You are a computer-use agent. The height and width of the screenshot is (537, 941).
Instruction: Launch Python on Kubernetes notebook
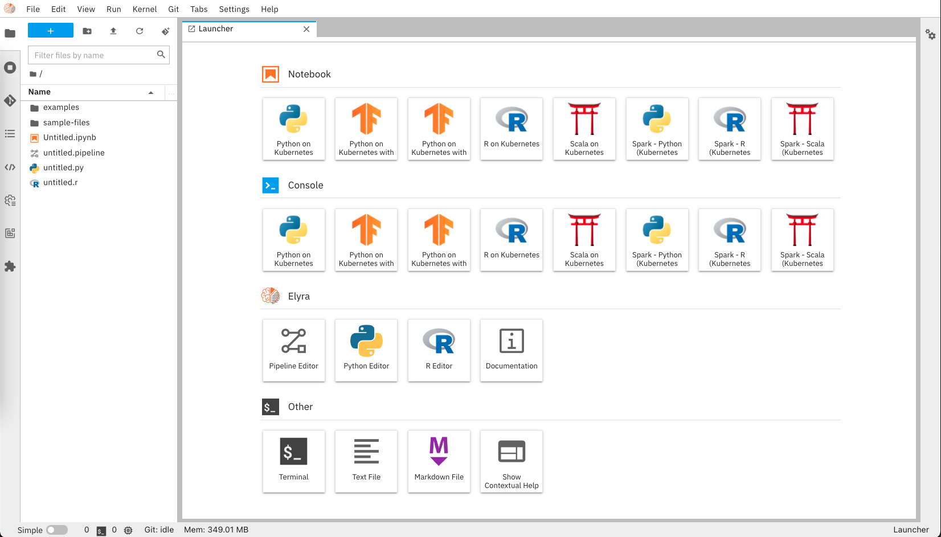pos(294,129)
